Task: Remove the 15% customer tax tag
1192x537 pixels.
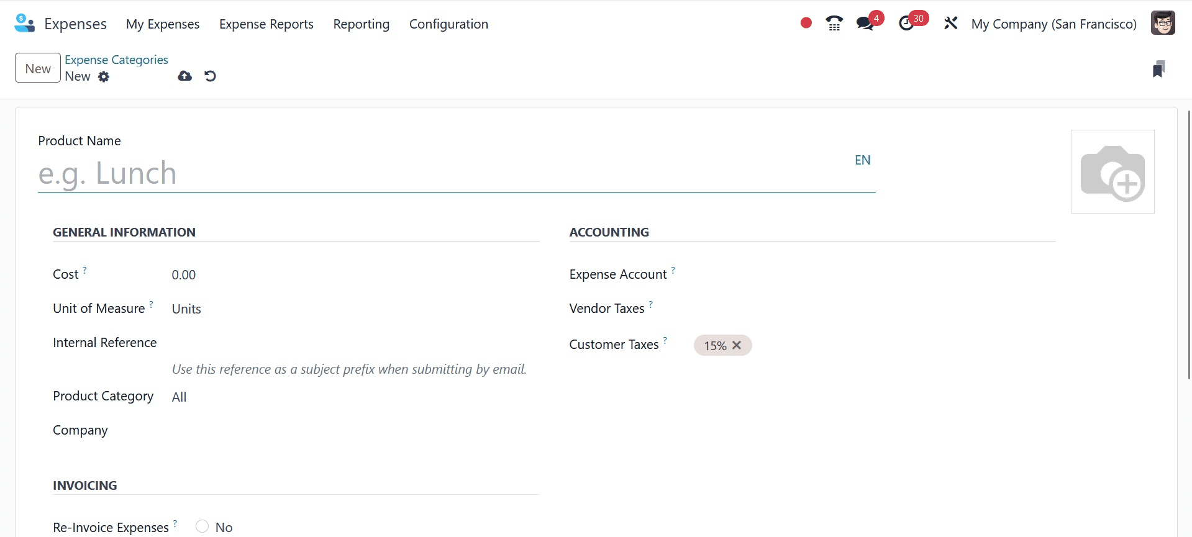Action: (737, 345)
